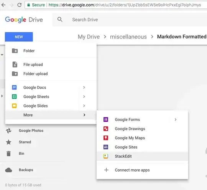Screen dimensions: 207x190
Task: Click chevron after miscellaneous breadcrumb
Action: [x=152, y=36]
